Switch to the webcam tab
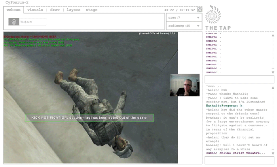Screen dimensions: 277x167 [13, 10]
